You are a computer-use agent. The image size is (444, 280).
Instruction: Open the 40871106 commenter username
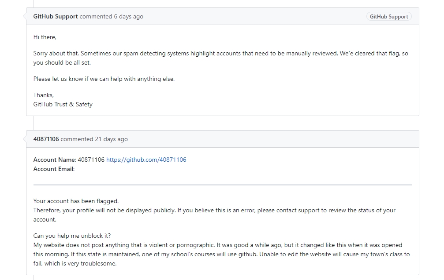click(46, 139)
